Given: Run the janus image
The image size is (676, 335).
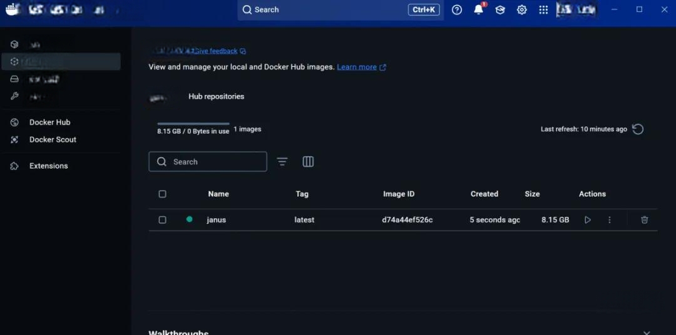Looking at the screenshot, I should click(588, 220).
